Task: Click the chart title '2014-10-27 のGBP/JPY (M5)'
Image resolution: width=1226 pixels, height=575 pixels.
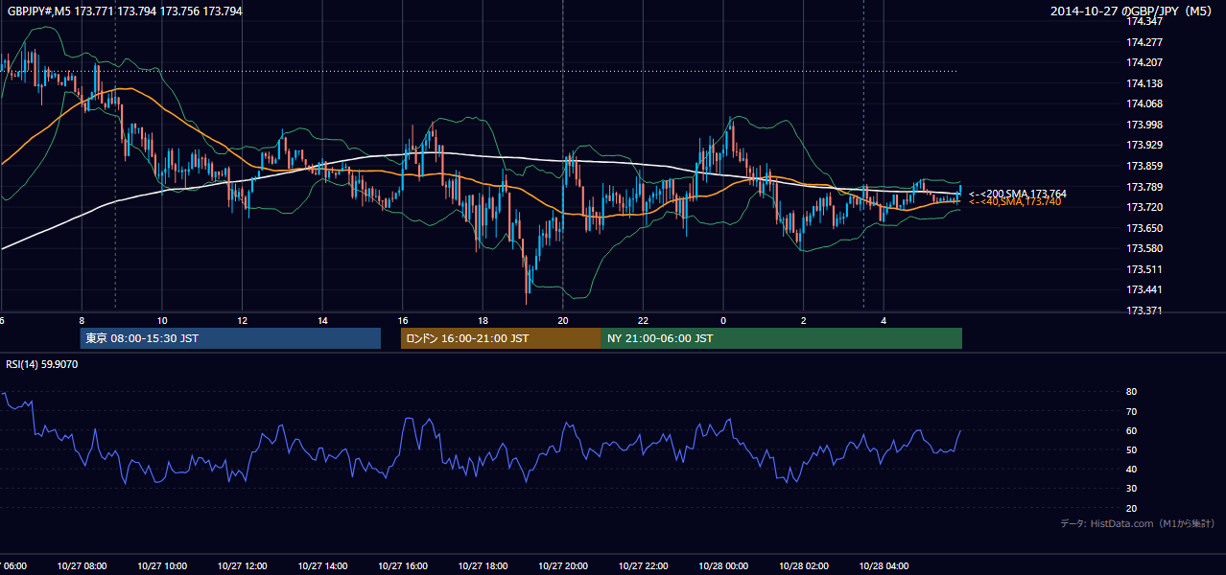Action: pyautogui.click(x=1132, y=11)
